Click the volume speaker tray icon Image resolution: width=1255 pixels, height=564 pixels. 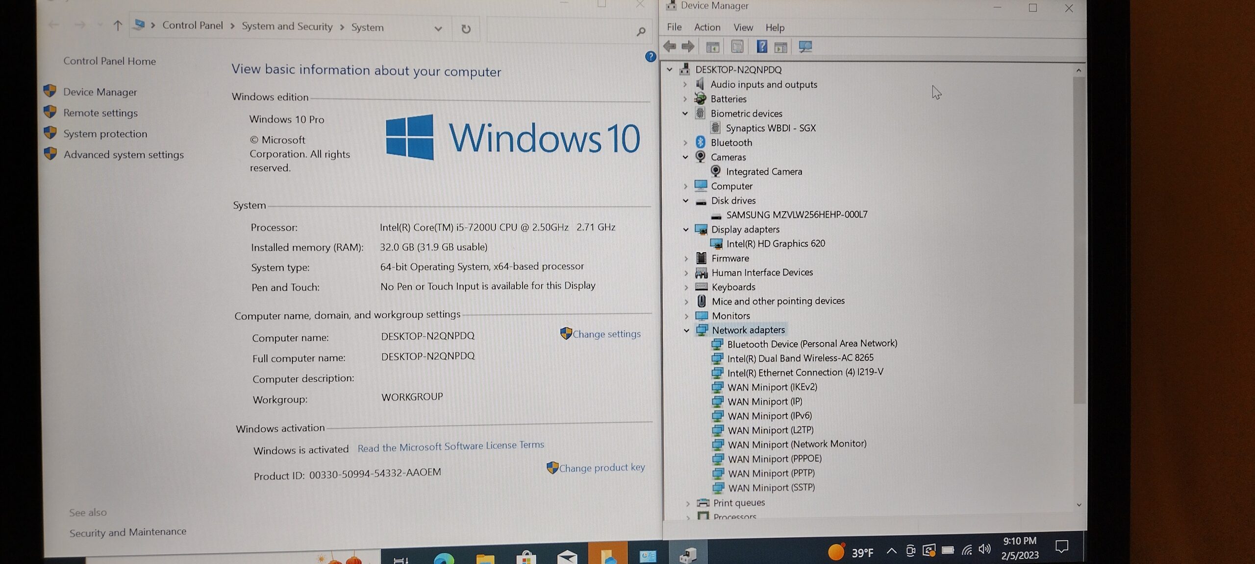point(984,549)
